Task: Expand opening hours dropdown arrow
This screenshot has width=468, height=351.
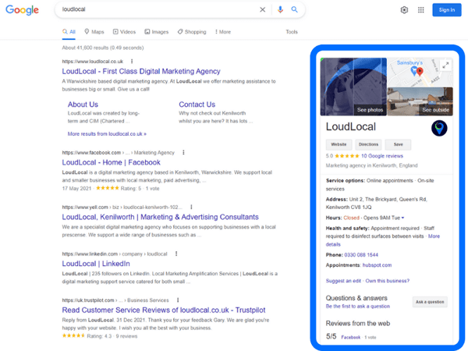Action: point(403,218)
